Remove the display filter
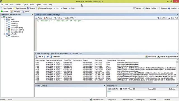The height and width of the screenshot is (101, 179). pos(48,18)
